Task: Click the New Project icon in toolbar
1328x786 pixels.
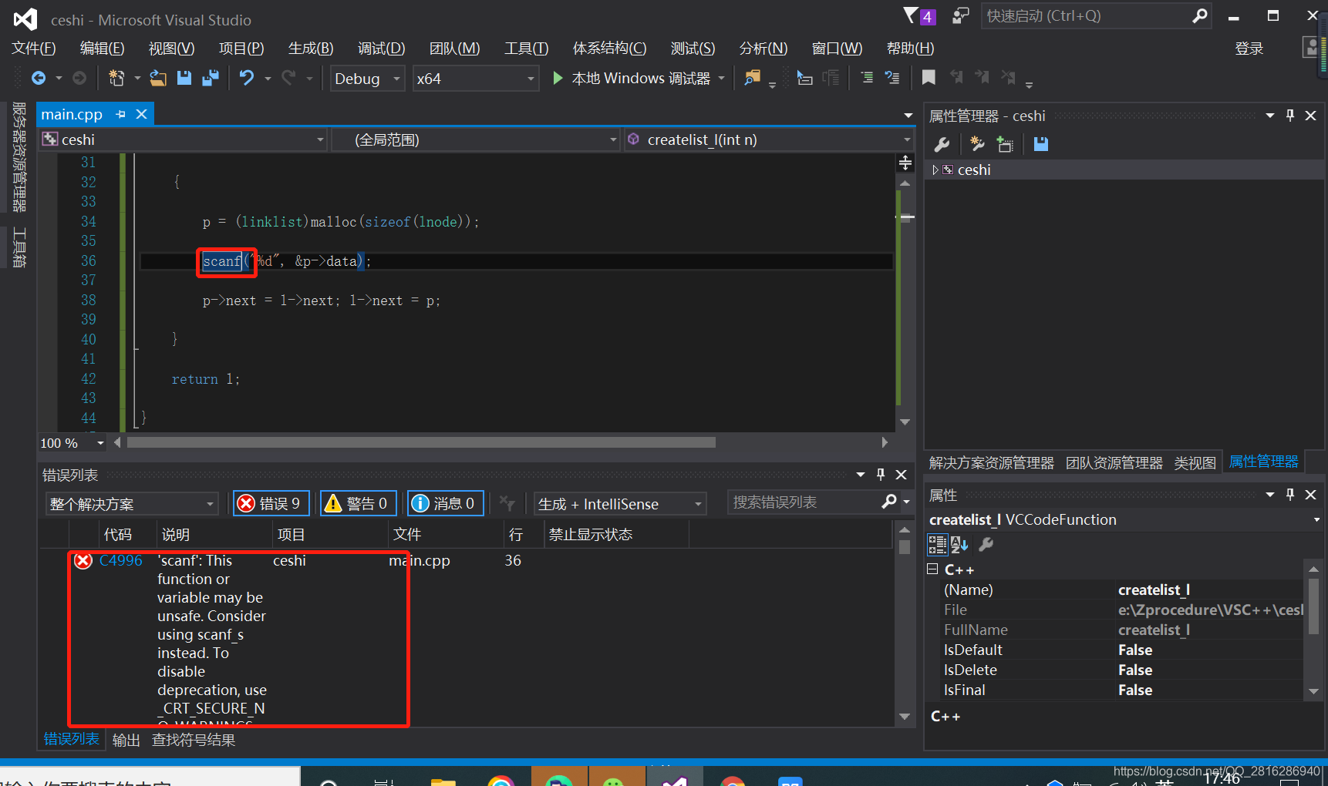Action: 116,78
